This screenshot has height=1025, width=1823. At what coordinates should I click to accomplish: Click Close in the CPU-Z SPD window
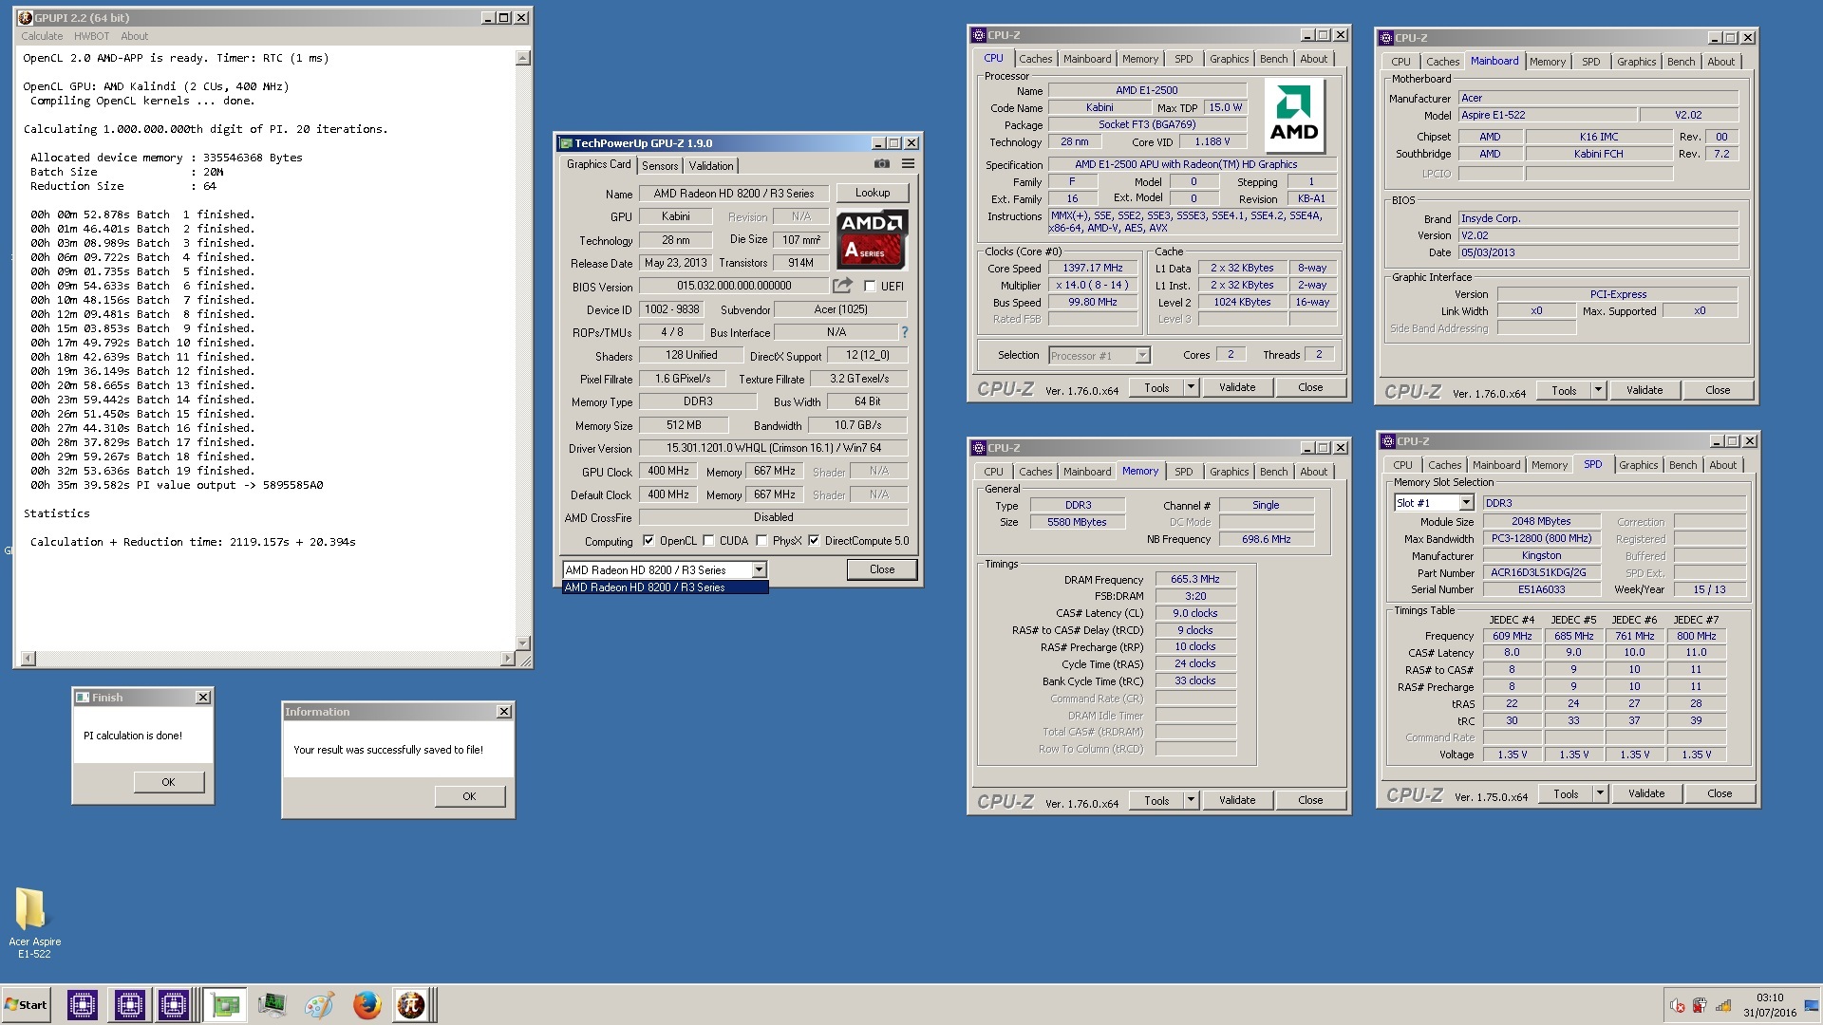click(1720, 793)
